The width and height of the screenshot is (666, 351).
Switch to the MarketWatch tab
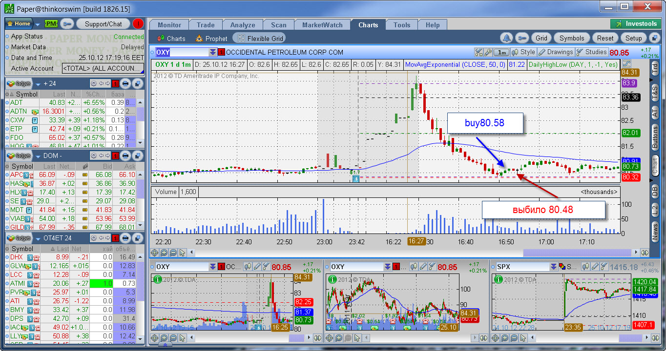(322, 25)
